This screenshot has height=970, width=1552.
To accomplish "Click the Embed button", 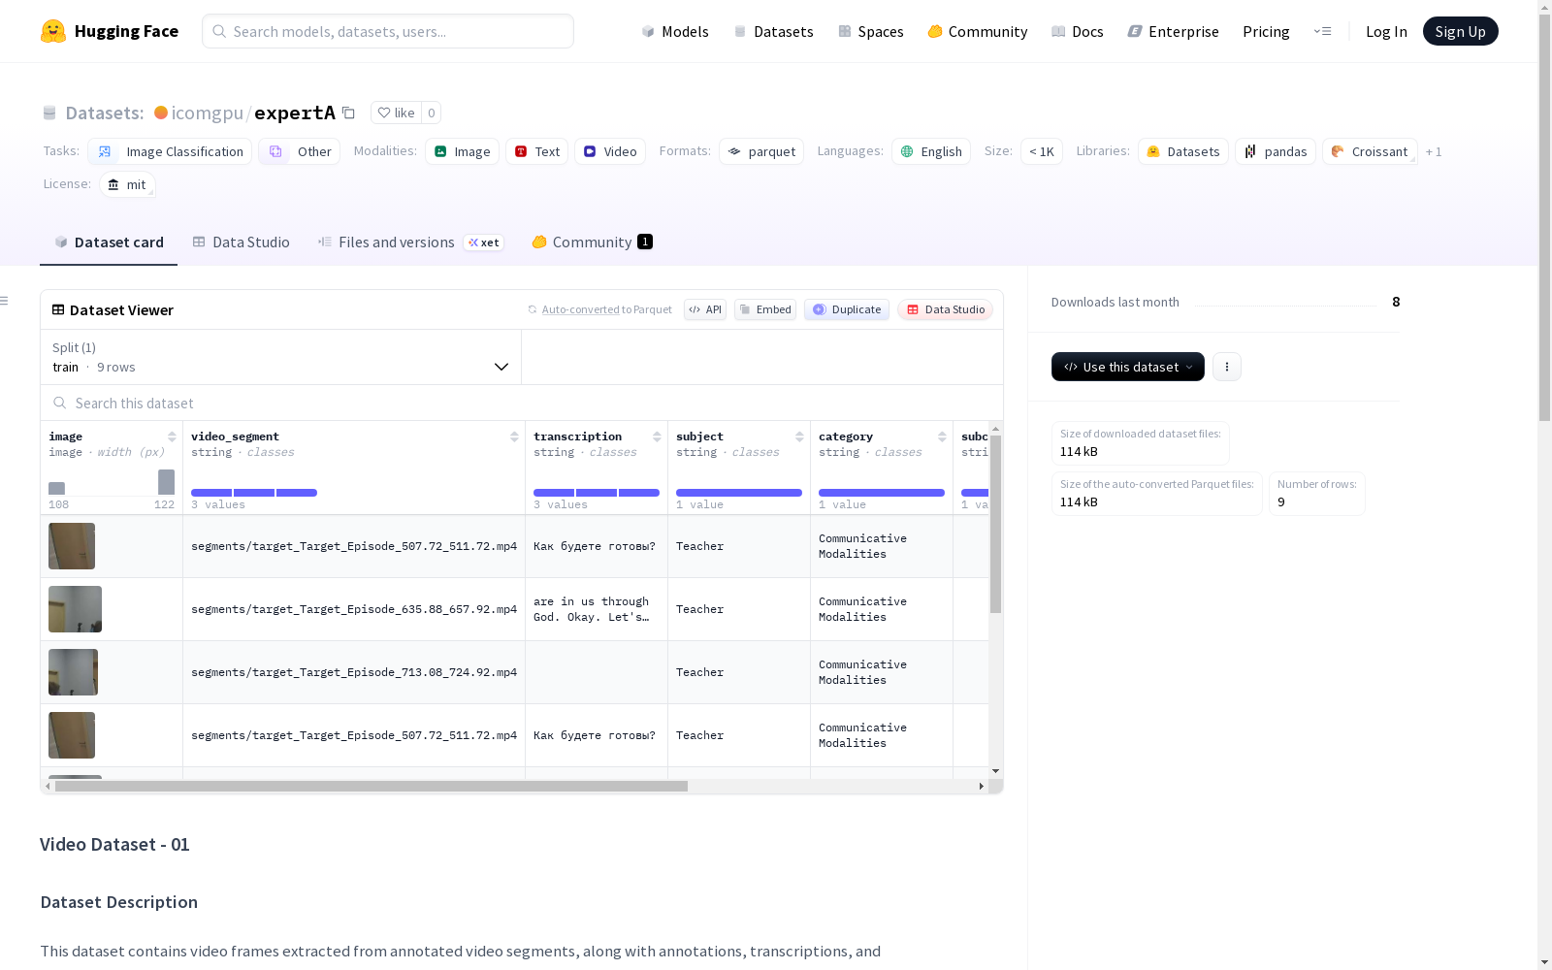I will [x=765, y=309].
